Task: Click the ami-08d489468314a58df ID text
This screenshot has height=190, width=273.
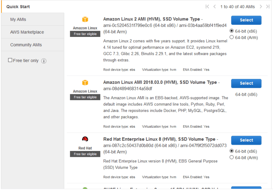Action: 128,89
